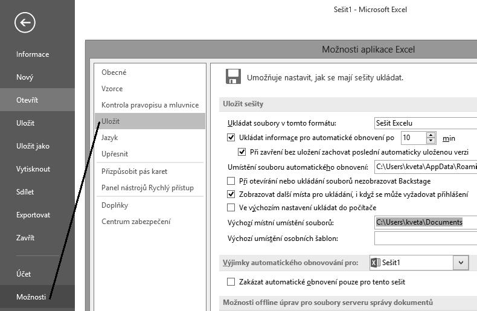Click the floppy disk save icon
477x311 pixels.
pyautogui.click(x=233, y=76)
